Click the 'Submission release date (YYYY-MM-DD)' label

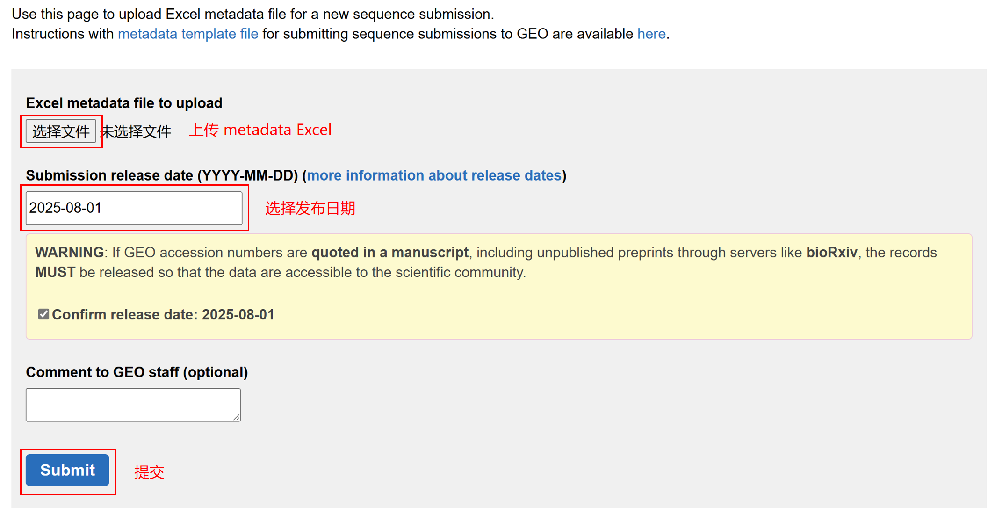162,175
